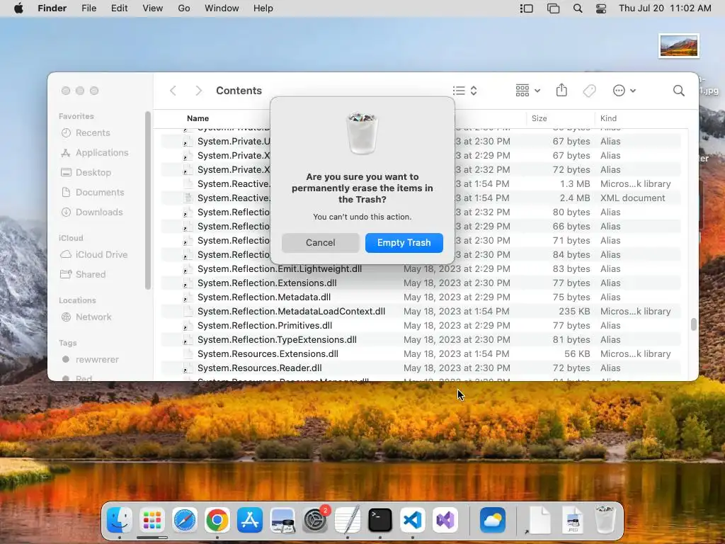The height and width of the screenshot is (544, 725).
Task: Launch Safari from the Dock
Action: (x=185, y=521)
